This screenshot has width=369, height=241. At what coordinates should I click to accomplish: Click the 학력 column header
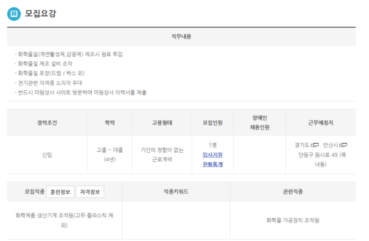click(x=110, y=122)
